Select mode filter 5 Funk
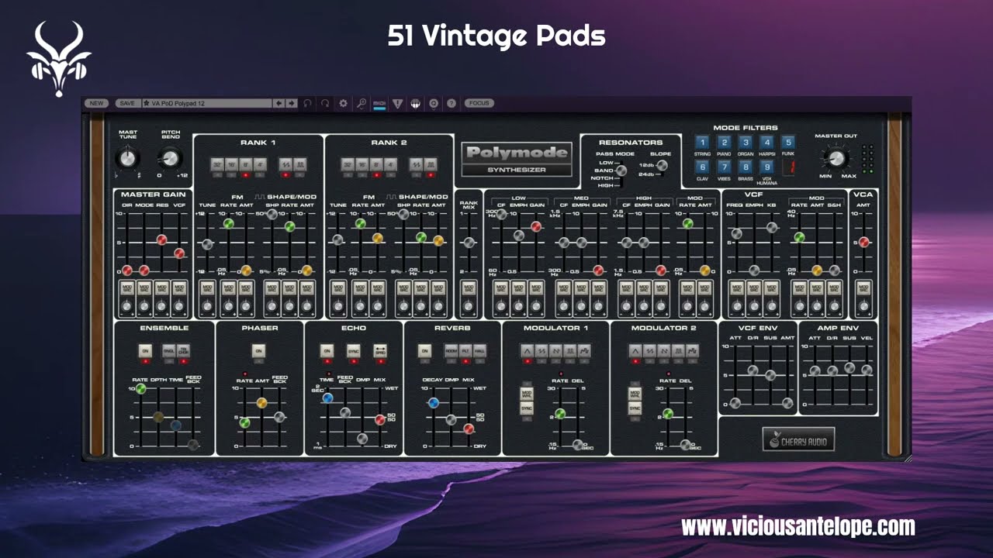The width and height of the screenshot is (993, 558). point(787,142)
